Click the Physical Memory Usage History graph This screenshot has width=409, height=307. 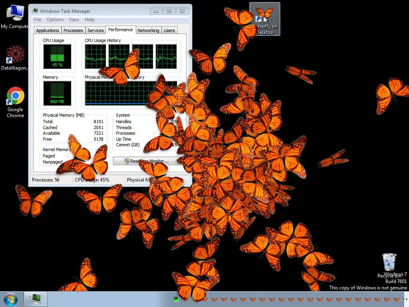tap(131, 93)
